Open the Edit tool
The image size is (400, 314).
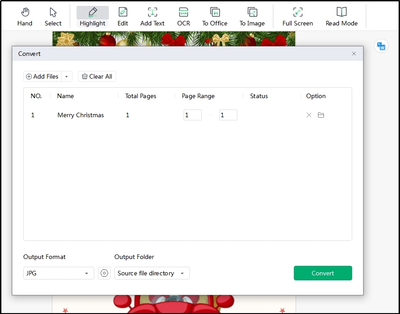coord(123,17)
